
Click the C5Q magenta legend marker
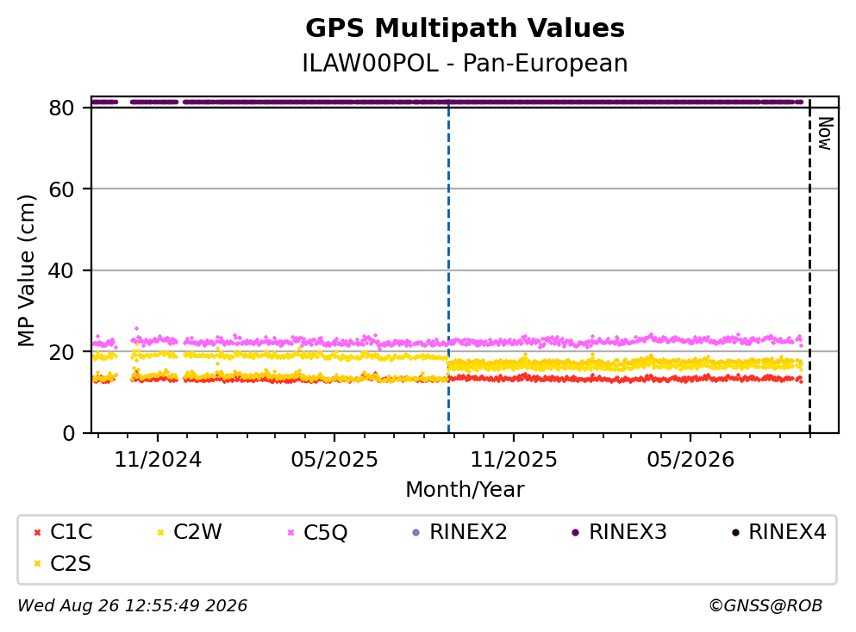(291, 532)
